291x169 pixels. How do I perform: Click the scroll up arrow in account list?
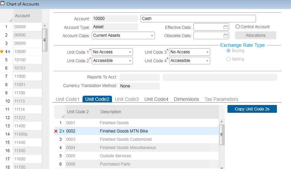click(44, 25)
